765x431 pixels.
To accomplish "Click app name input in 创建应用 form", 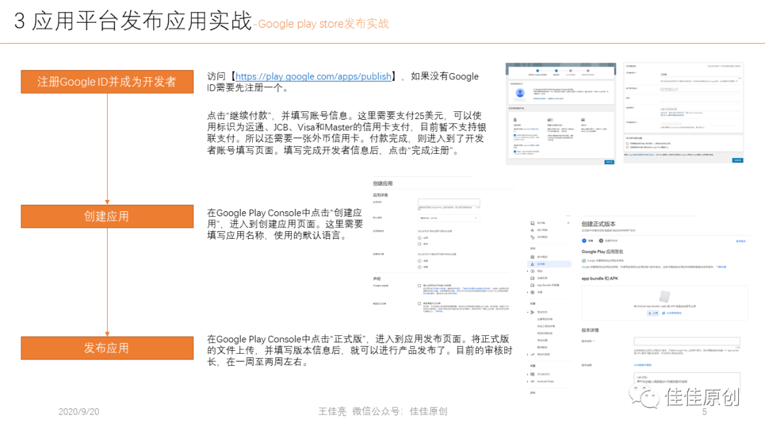I will point(449,202).
